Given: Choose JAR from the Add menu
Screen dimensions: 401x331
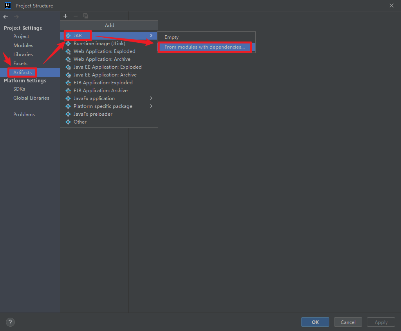Looking at the screenshot, I should point(109,36).
